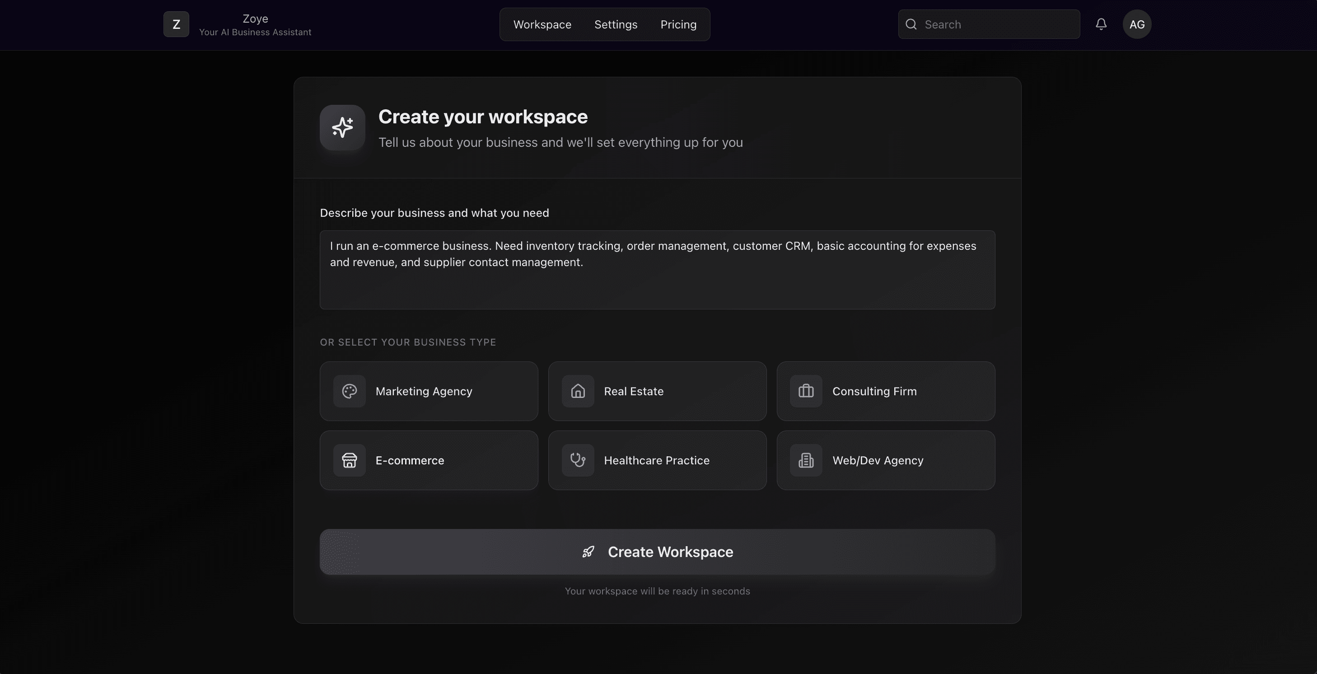1317x674 pixels.
Task: Go to the Pricing nav tab
Action: point(678,24)
